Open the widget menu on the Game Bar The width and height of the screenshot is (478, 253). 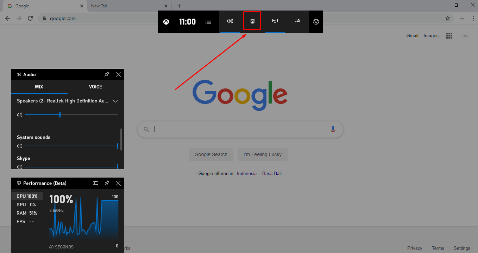(208, 21)
